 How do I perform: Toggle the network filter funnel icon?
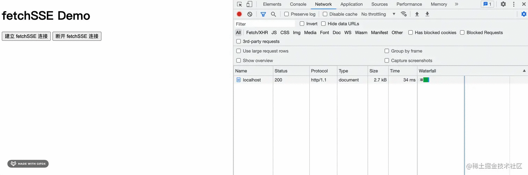coord(263,14)
